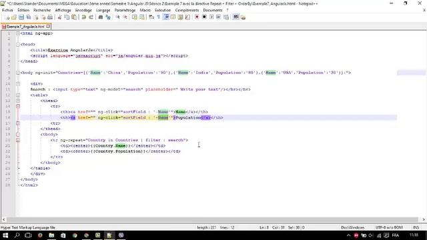Collapse the html fold at line 1

[18, 33]
